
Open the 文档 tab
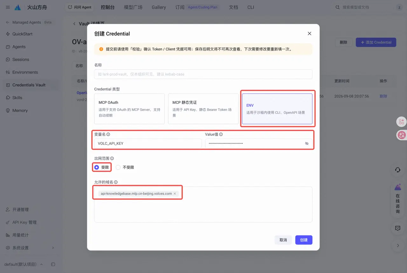pos(233,7)
